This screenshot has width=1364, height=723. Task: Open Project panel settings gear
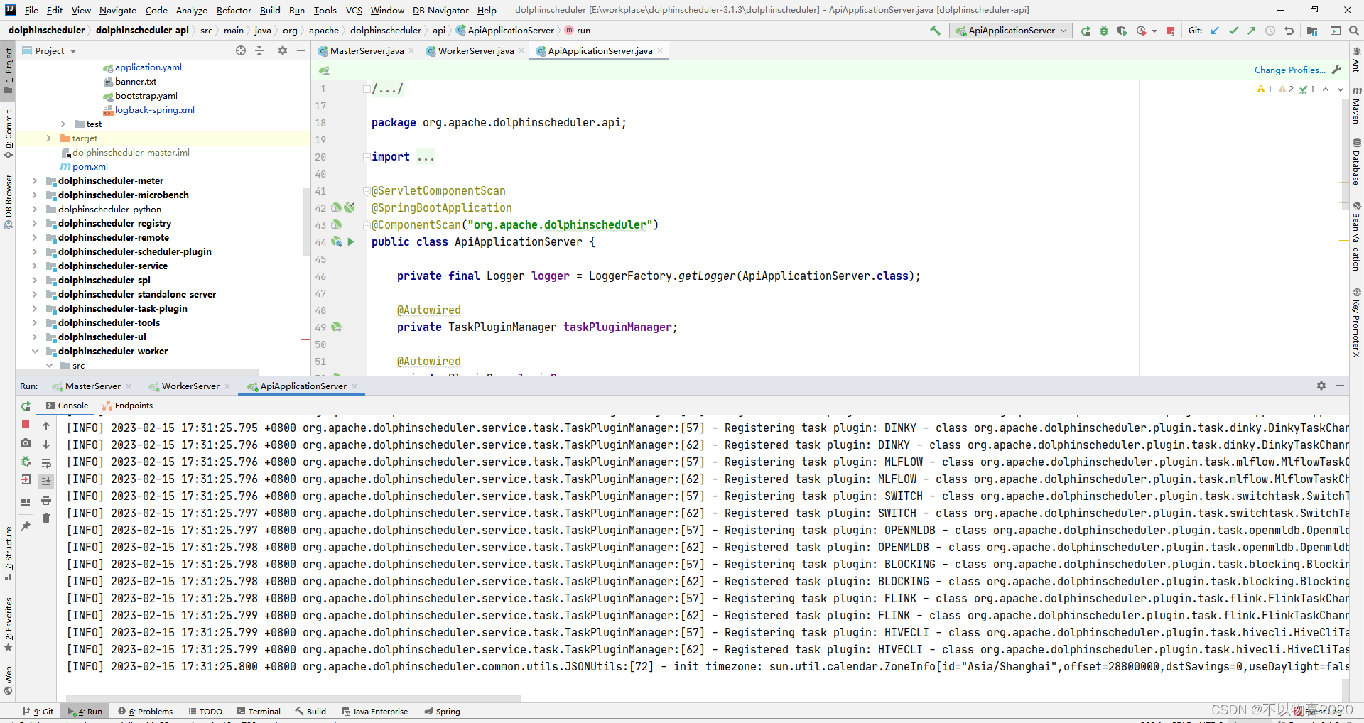(283, 50)
